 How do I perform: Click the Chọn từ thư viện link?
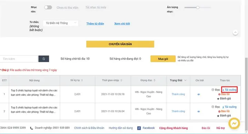pyautogui.click(x=68, y=8)
